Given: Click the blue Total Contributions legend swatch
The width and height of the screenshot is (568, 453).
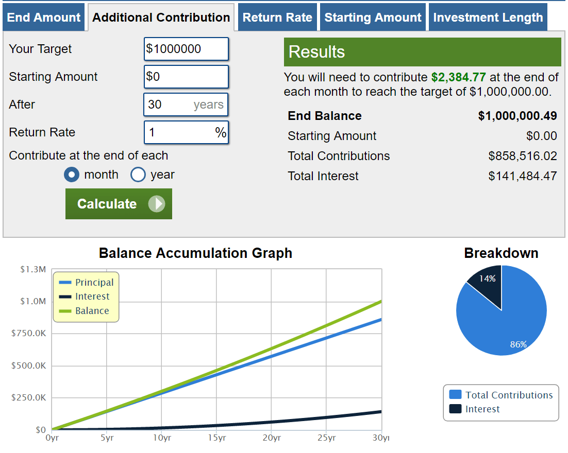Looking at the screenshot, I should 455,395.
